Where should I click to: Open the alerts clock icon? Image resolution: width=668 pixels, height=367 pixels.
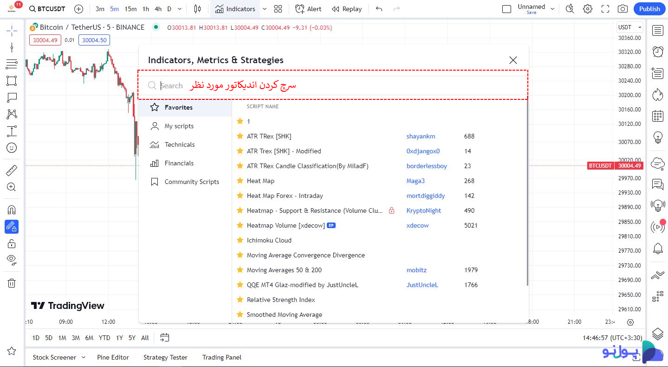(x=658, y=52)
